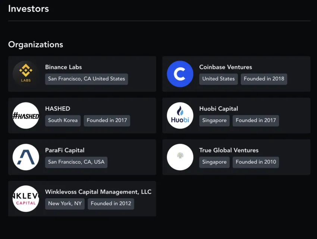This screenshot has width=317, height=239.
Task: Click the Huobi Capital flame logo
Action: pyautogui.click(x=180, y=116)
